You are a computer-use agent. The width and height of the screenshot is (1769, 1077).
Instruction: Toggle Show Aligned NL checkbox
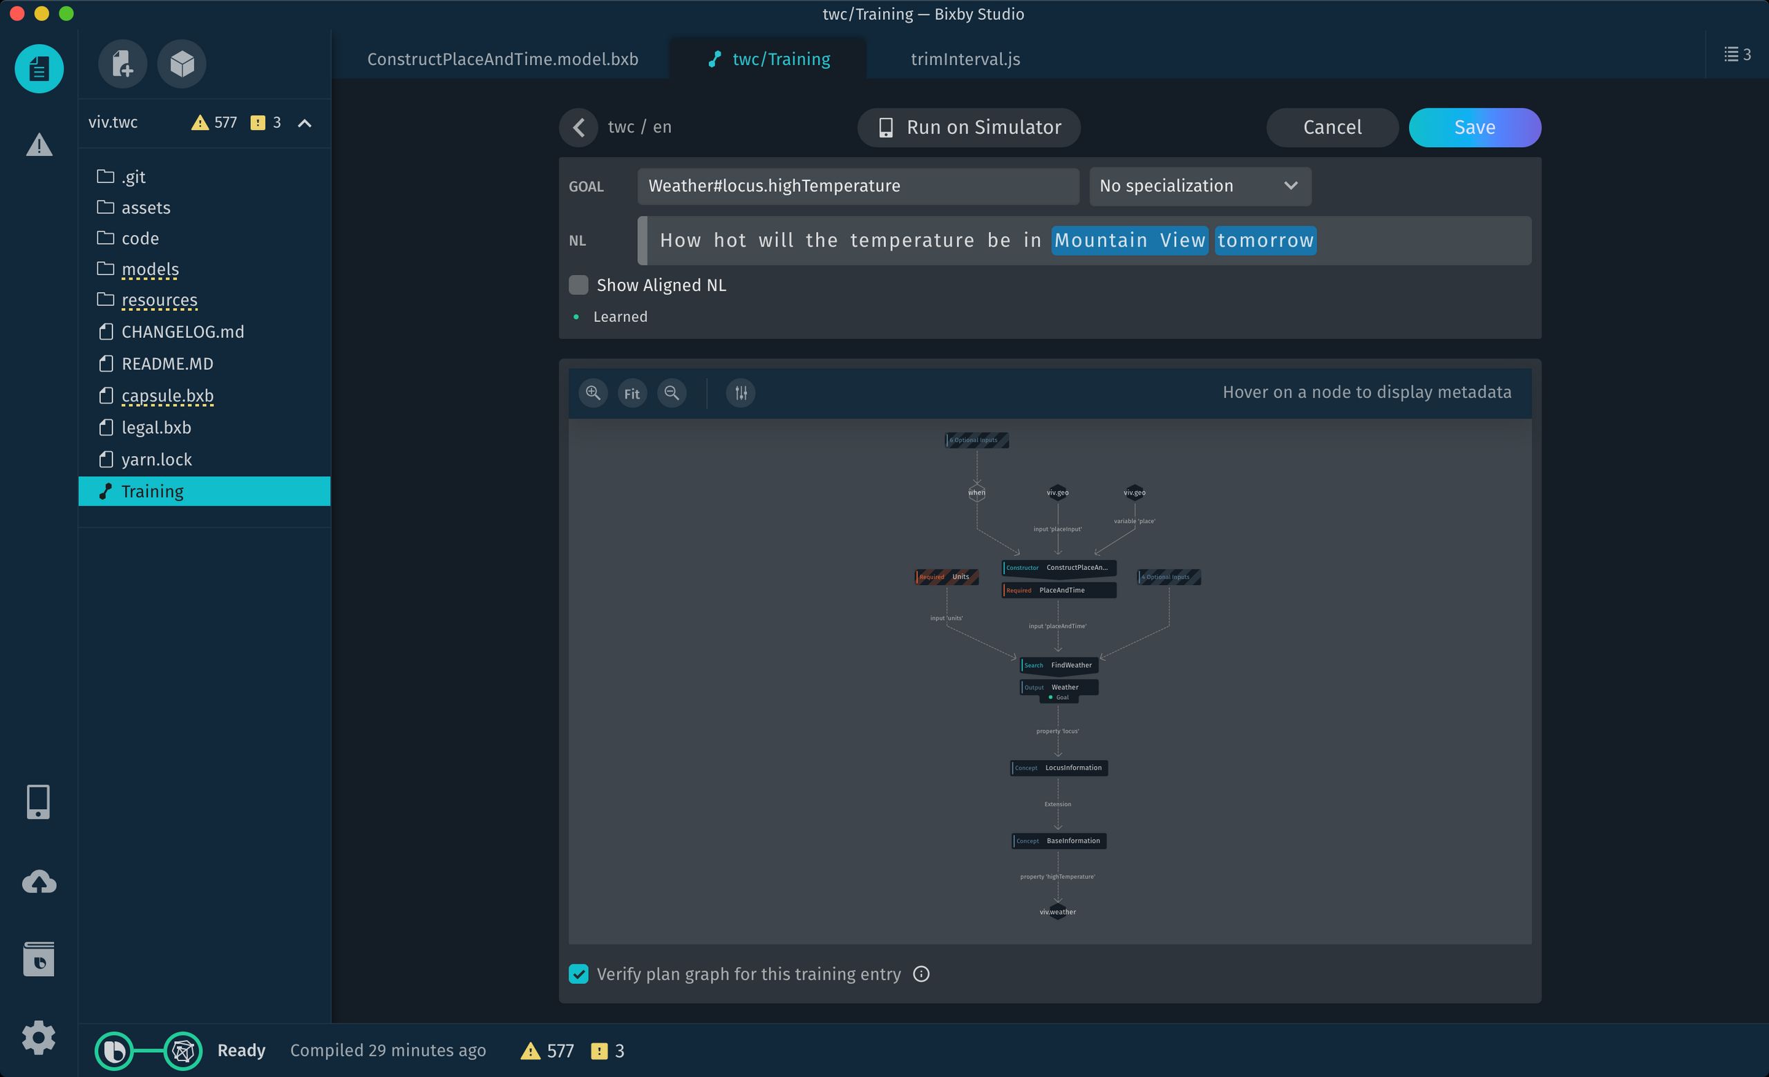pos(578,285)
